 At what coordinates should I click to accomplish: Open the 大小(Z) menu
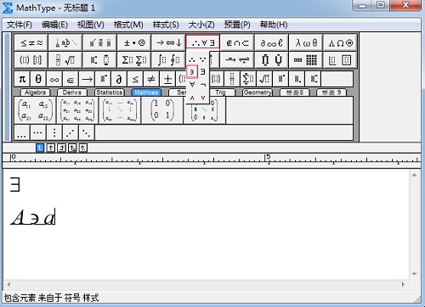click(x=201, y=25)
